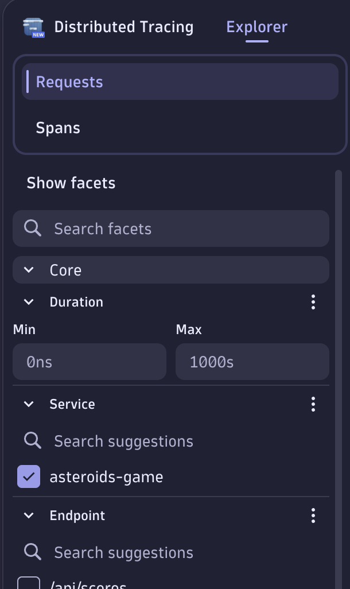Screen dimensions: 350x589
Task: Open the Service options kebab menu
Action: (313, 404)
